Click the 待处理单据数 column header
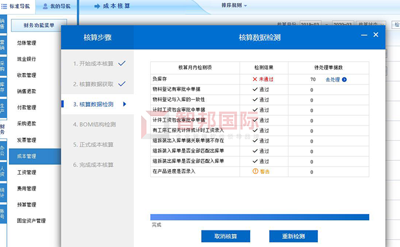Screen dimensions: 400x247 pos(329,67)
